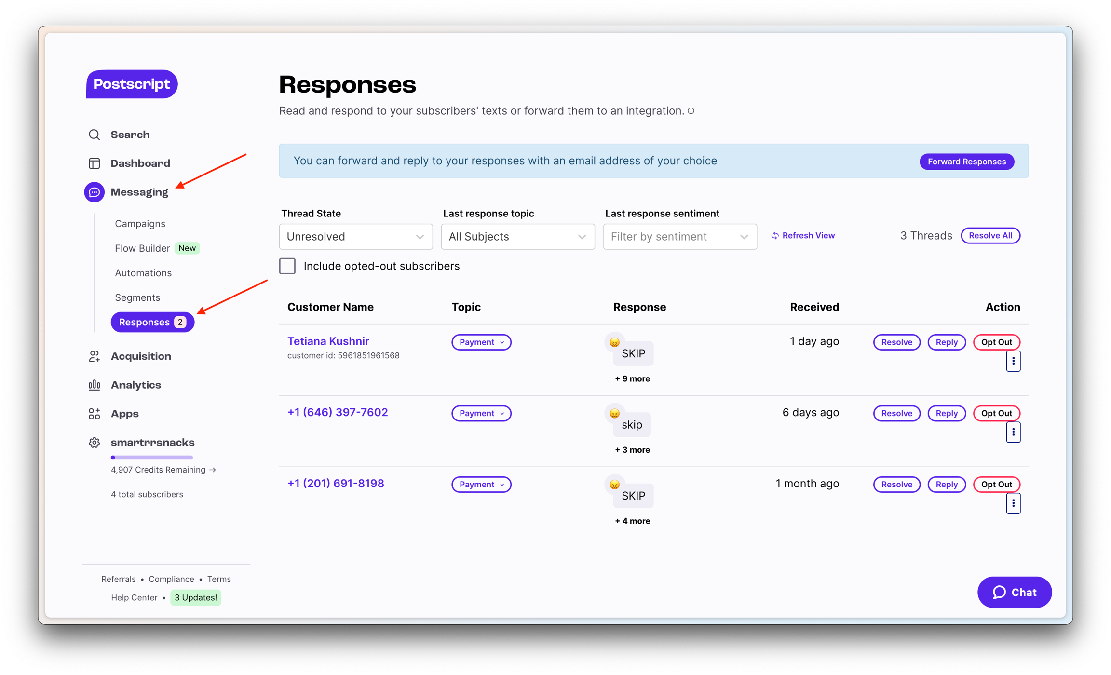
Task: Click the Analytics bar chart icon
Action: pos(94,385)
